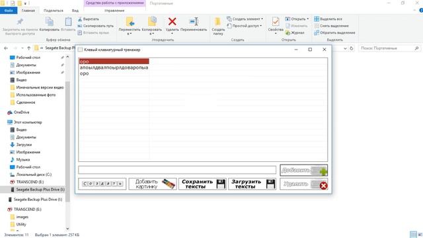The width and height of the screenshot is (423, 238).
Task: Switch to the Поделиться ribbon tab
Action: (54, 11)
